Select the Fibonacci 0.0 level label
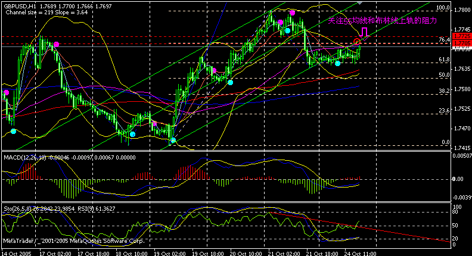 tap(446, 142)
